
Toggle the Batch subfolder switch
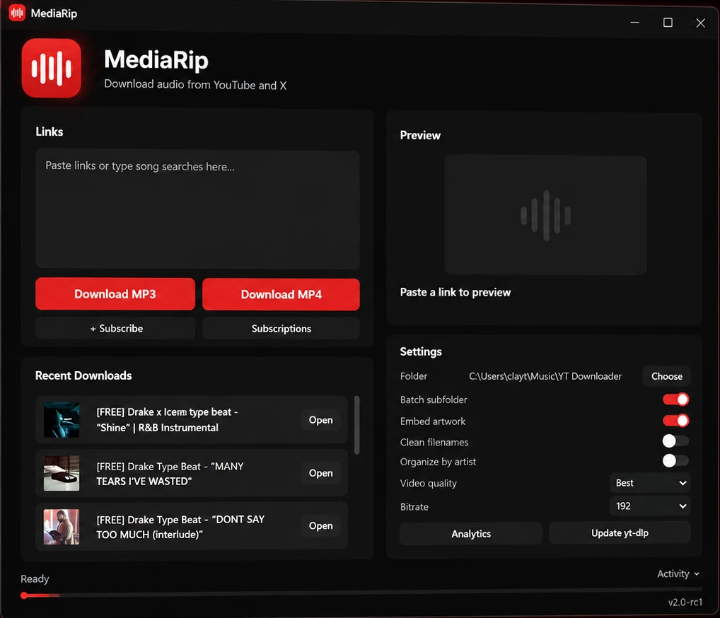(675, 400)
